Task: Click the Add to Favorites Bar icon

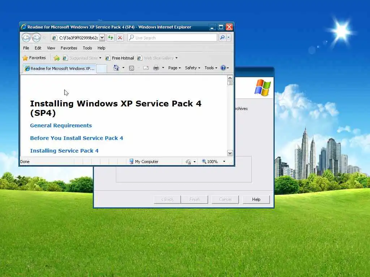Action: click(57, 58)
